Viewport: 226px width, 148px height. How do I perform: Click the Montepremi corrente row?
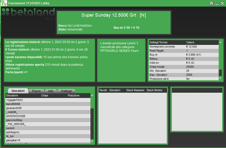(184, 47)
